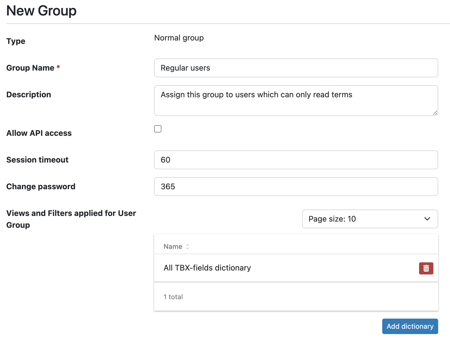450x338 pixels.
Task: Click the Change password label
Action: [x=41, y=186]
